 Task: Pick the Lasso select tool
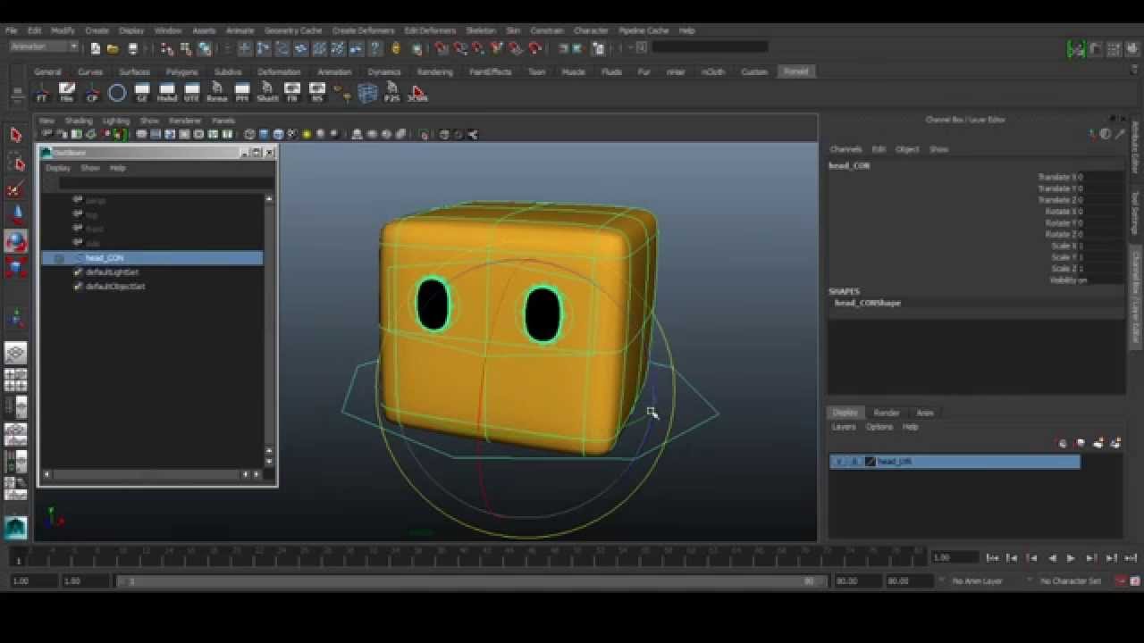click(15, 162)
